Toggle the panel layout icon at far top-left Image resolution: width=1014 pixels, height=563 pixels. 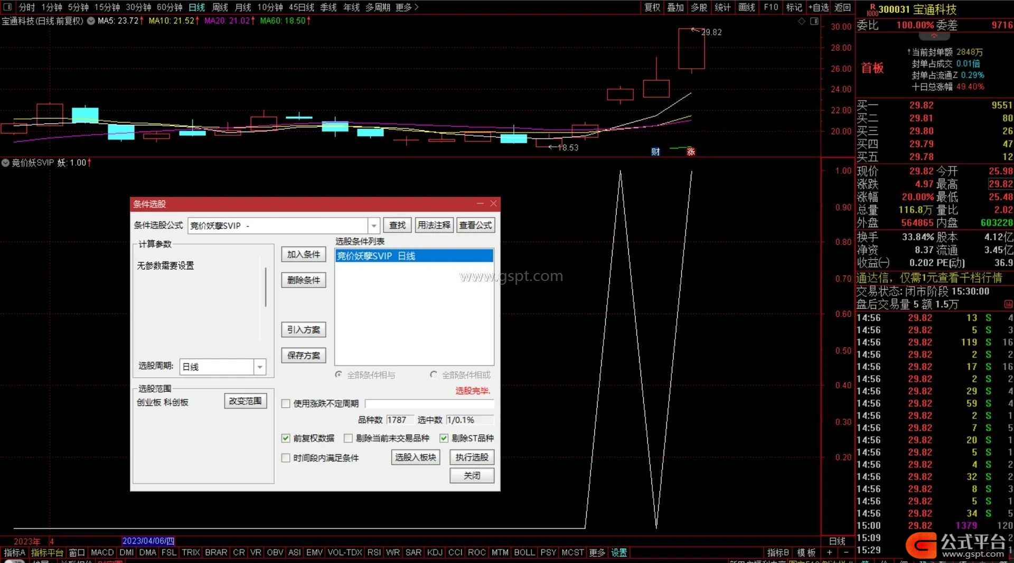7,7
